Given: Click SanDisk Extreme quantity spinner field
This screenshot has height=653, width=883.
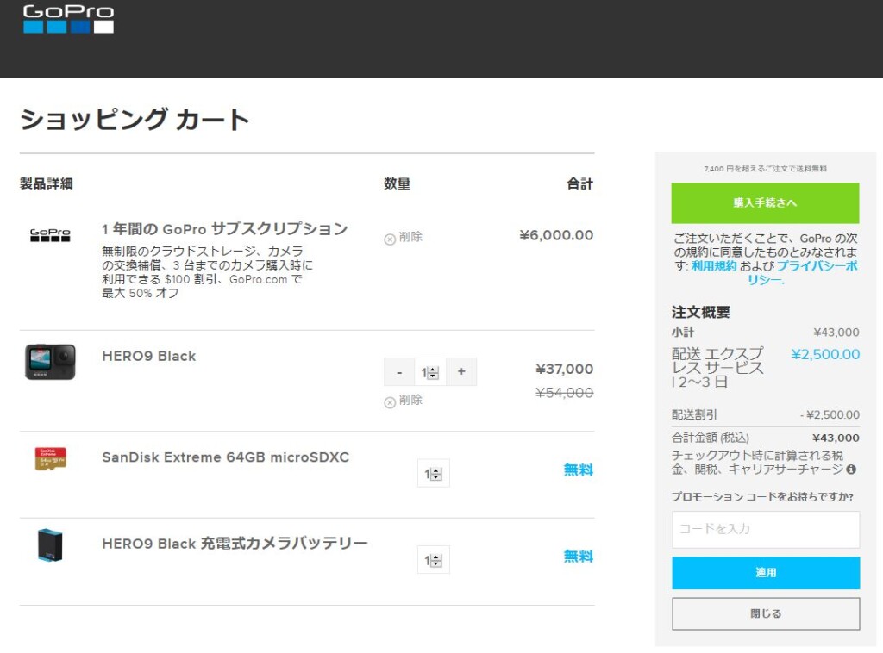Looking at the screenshot, I should pyautogui.click(x=434, y=474).
